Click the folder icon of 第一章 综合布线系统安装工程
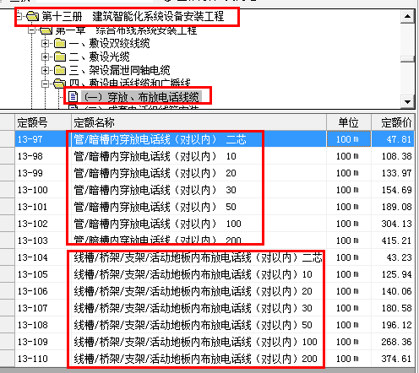419x373 pixels. 46,30
